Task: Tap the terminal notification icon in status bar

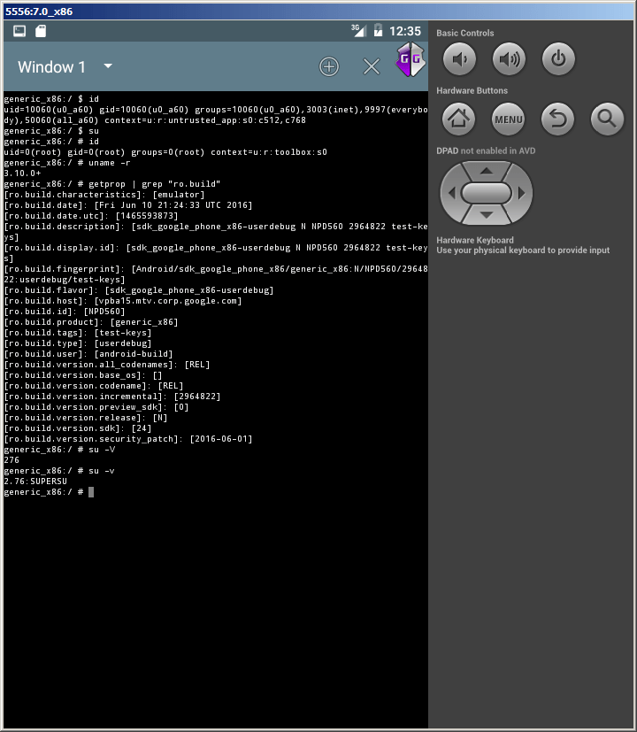Action: pos(19,31)
